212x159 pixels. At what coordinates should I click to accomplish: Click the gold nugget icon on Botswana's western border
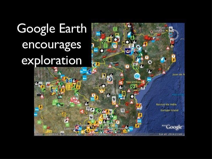tap(42, 118)
